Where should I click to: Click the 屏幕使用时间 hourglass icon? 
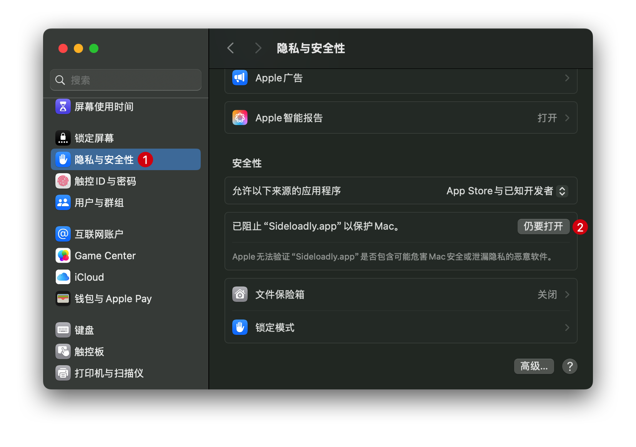(63, 107)
